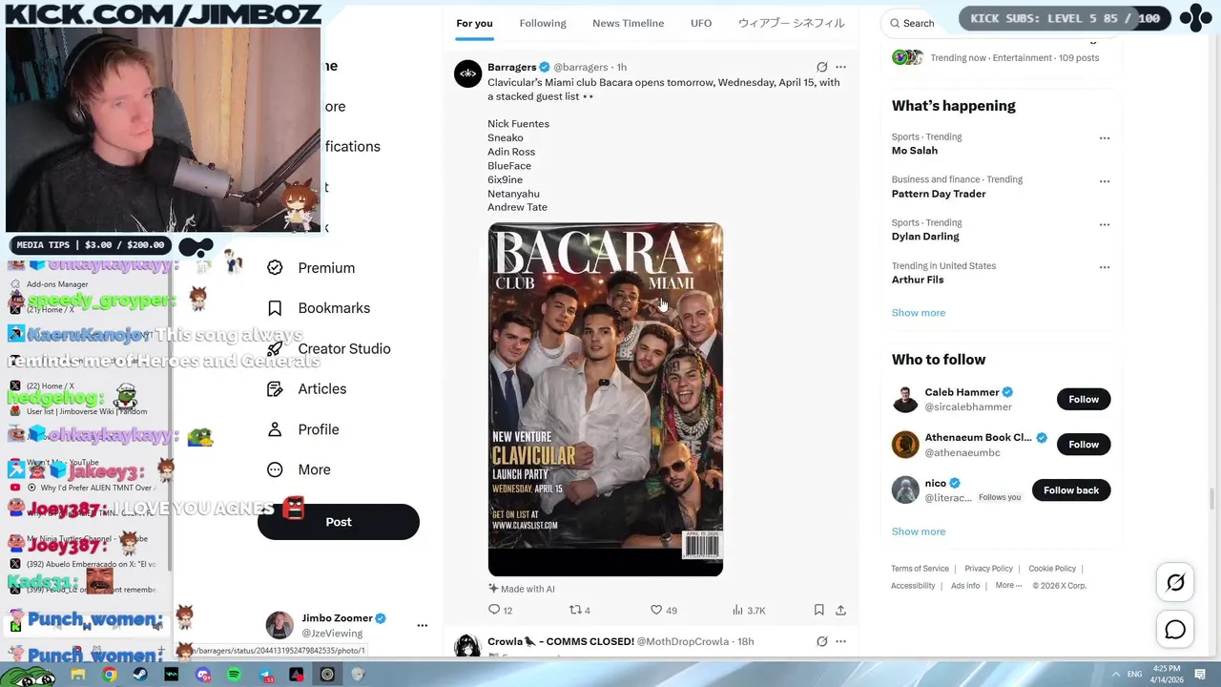Click Grok icon on the Crowla post
The width and height of the screenshot is (1221, 687).
821,641
